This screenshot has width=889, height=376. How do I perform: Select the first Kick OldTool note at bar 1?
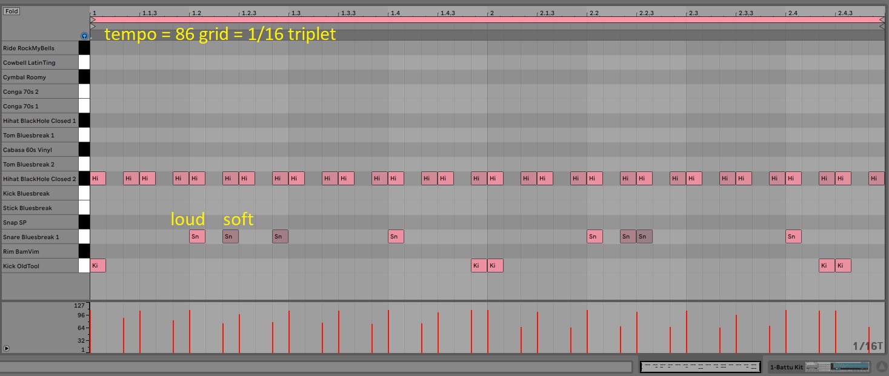pos(98,266)
